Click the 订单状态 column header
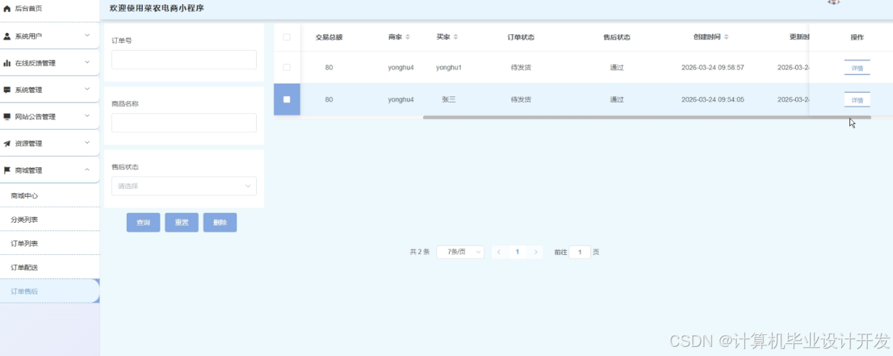Image resolution: width=893 pixels, height=356 pixels. (x=521, y=37)
